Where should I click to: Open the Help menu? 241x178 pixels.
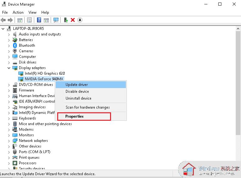45,12
